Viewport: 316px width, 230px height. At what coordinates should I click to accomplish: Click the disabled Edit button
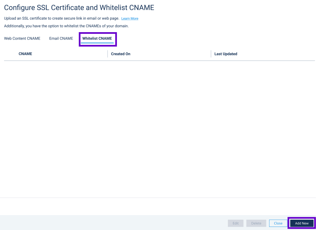236,223
